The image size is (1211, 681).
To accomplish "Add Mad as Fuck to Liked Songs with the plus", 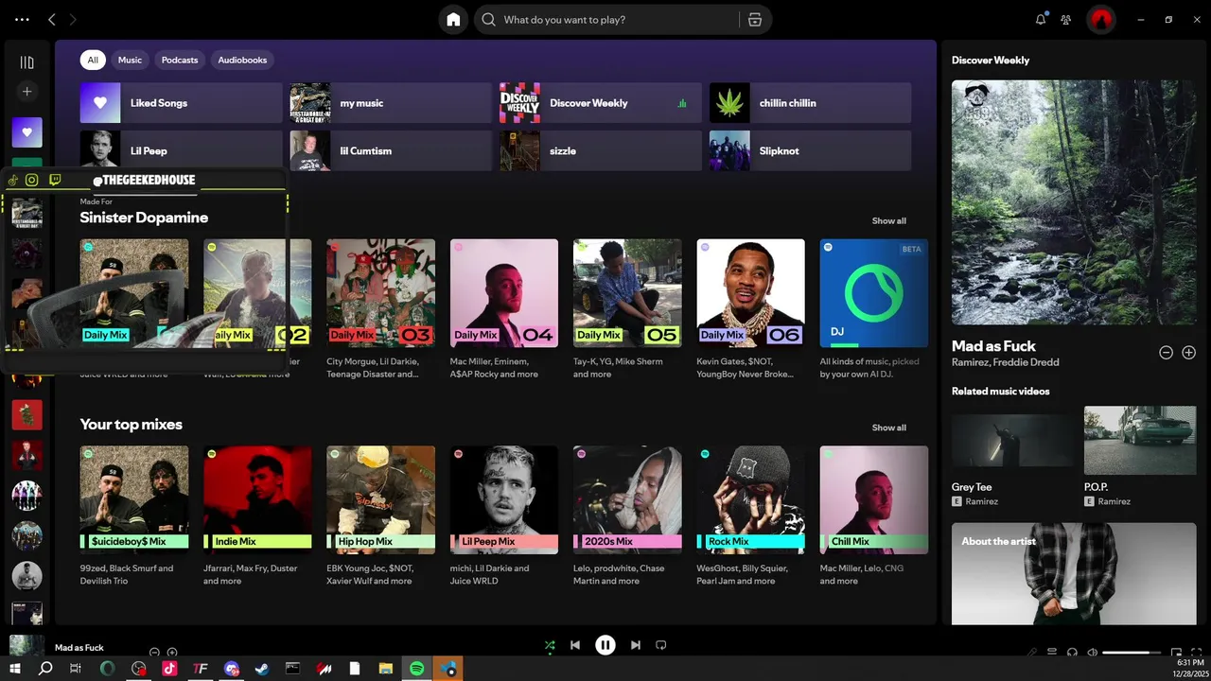I will [1189, 352].
